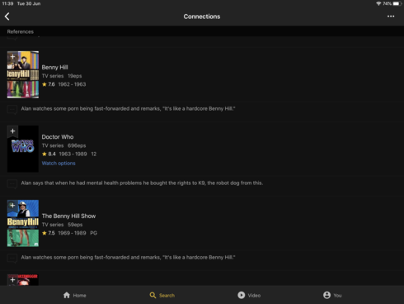The image size is (404, 304).
Task: Tap the comment icon under Benny Hill 1962 entry
Action: point(12,109)
